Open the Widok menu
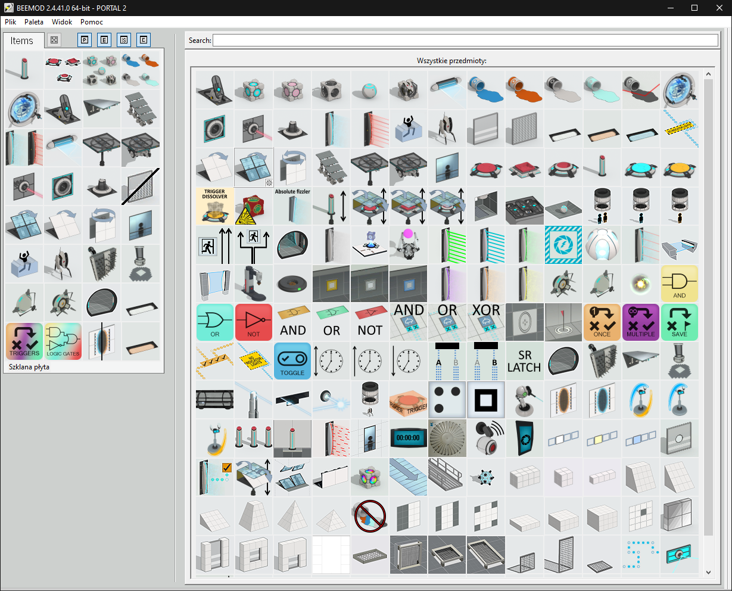This screenshot has height=591, width=732. [x=62, y=22]
